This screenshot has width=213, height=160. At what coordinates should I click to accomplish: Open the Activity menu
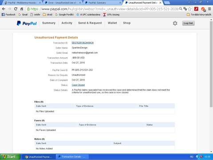(x=67, y=23)
